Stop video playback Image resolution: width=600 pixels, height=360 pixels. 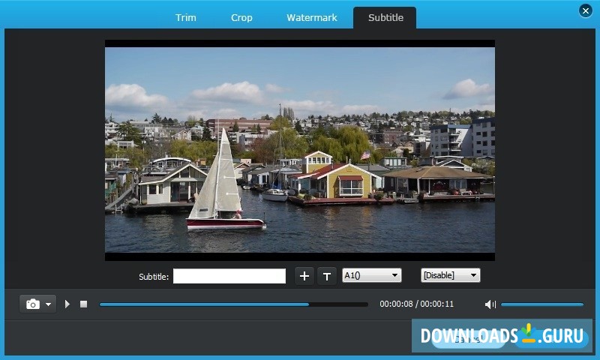[83, 304]
